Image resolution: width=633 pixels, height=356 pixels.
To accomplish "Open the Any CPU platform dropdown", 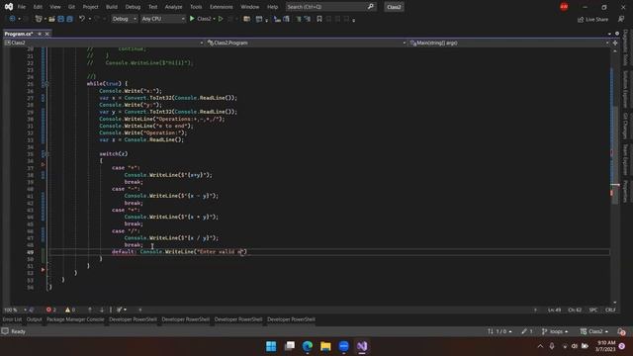I will 162,19.
